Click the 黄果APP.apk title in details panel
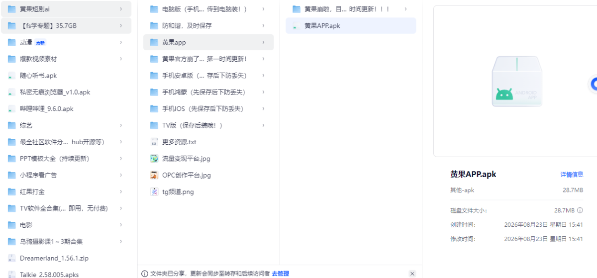Viewport: 597px width, 278px height. pos(473,175)
